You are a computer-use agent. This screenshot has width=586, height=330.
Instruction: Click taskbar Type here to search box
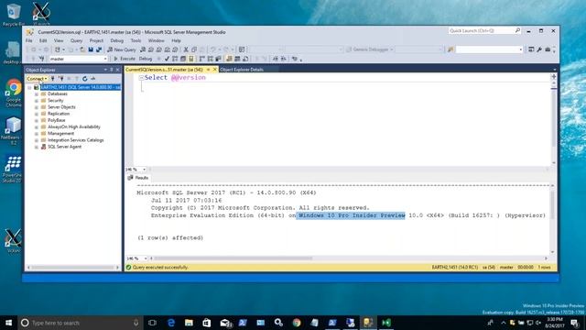point(81,323)
